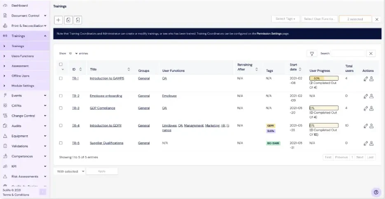The image size is (385, 199).
Task: Go to the Next pagination page
Action: coord(360,157)
